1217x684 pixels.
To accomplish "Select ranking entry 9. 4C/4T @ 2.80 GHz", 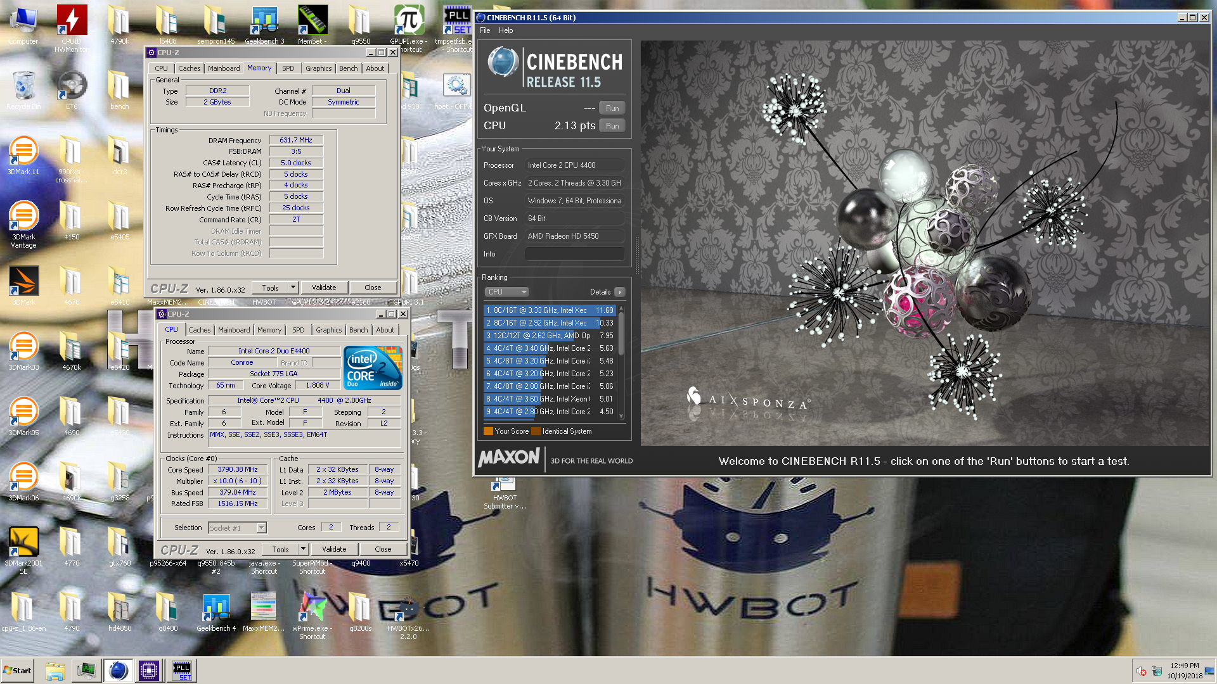I will 549,412.
